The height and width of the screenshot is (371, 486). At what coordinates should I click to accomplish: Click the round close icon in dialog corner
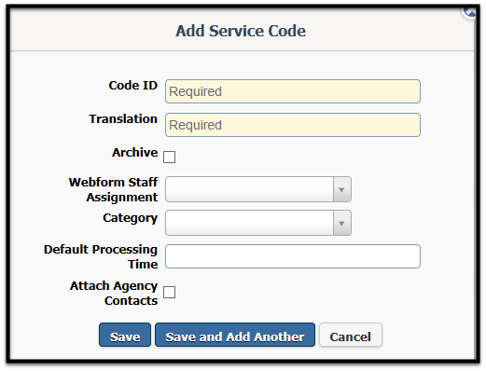(469, 12)
